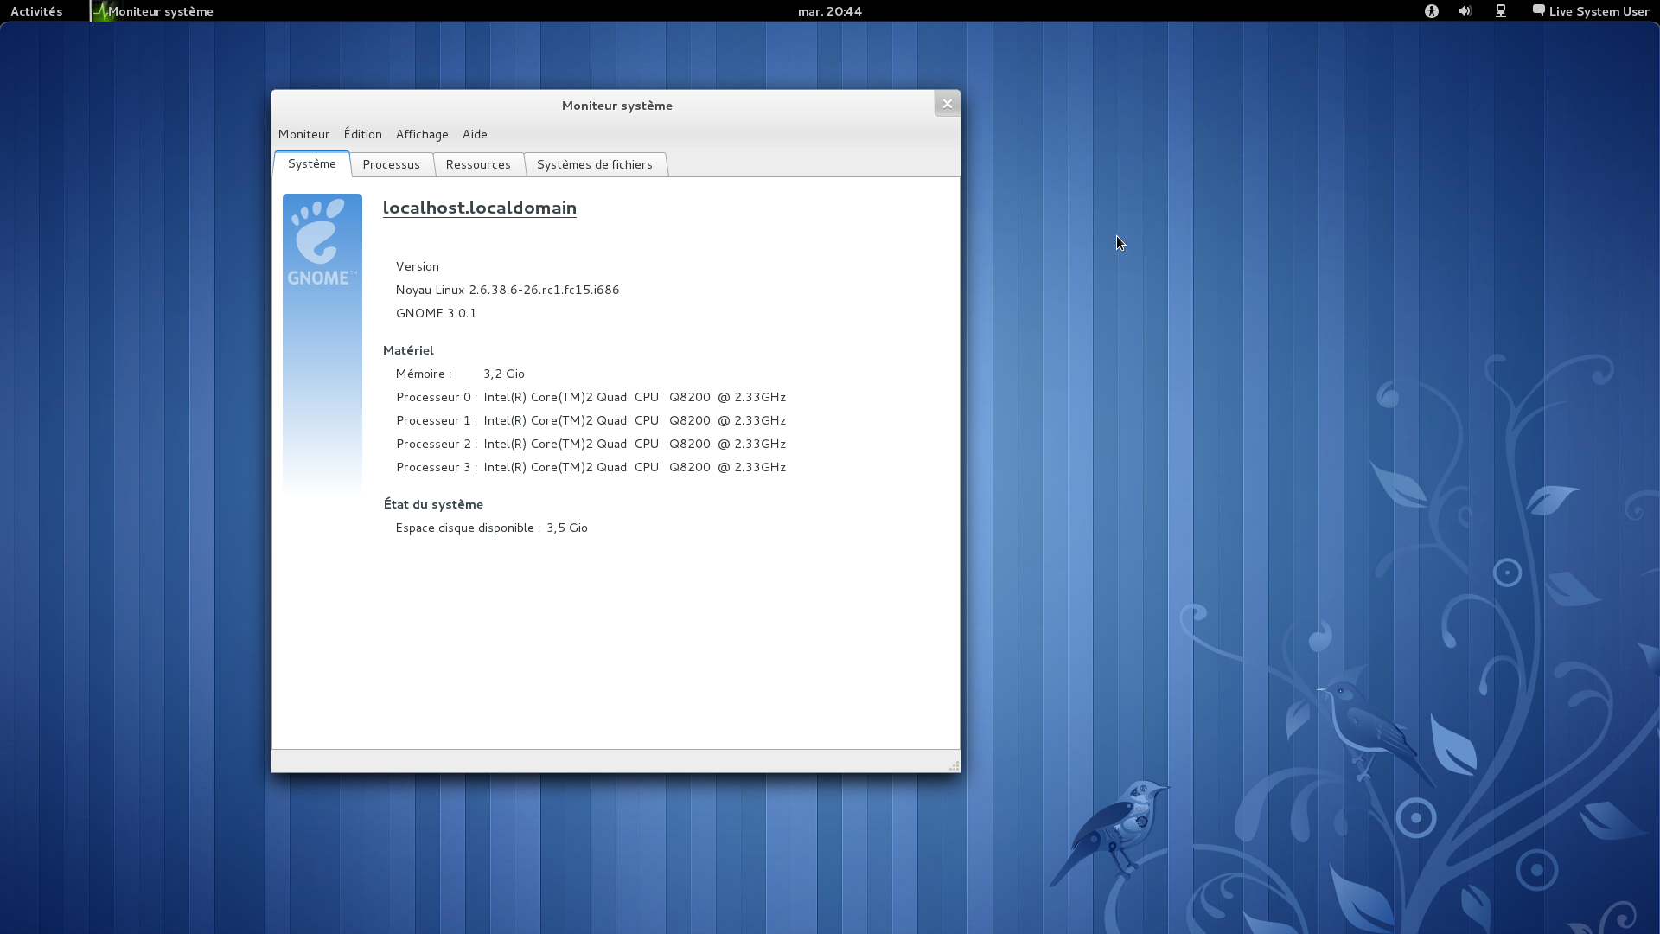Close the Moniteur système window
This screenshot has width=1660, height=934.
point(947,104)
